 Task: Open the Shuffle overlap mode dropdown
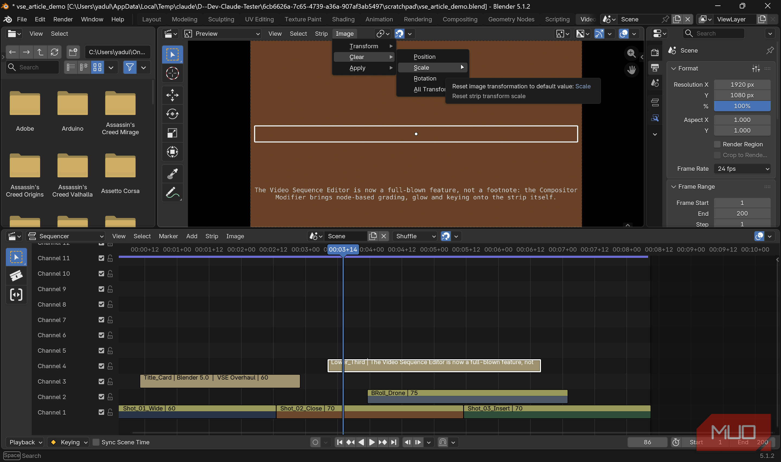415,236
